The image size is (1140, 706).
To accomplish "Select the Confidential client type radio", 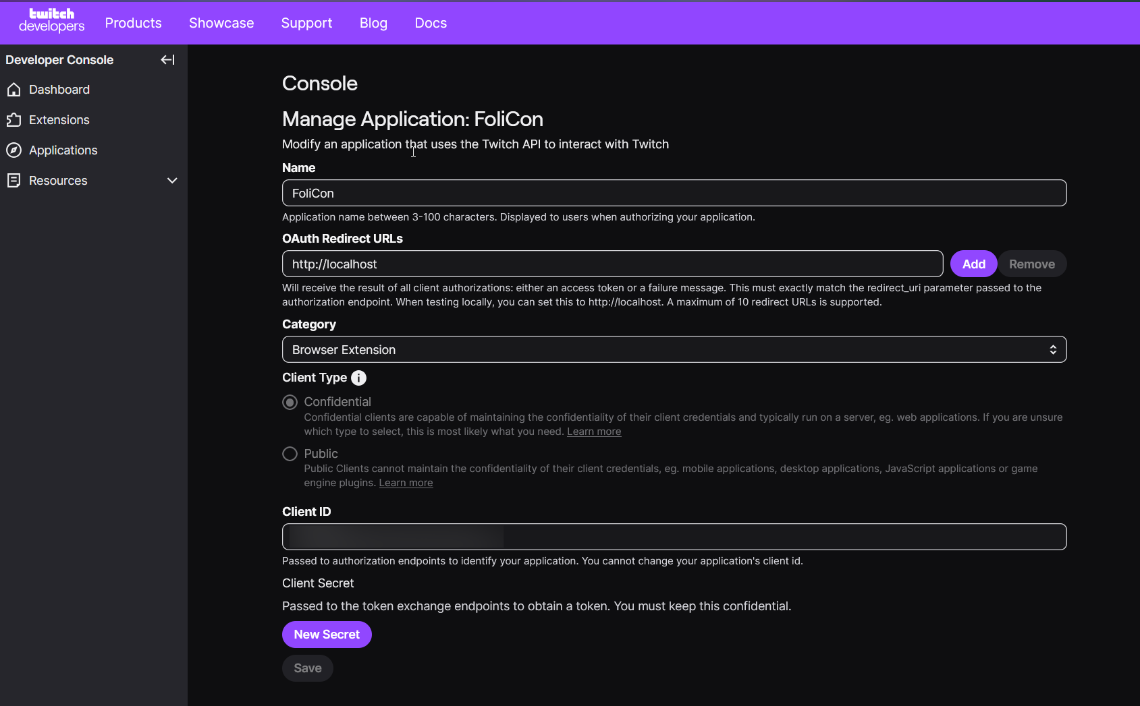I will tap(290, 403).
